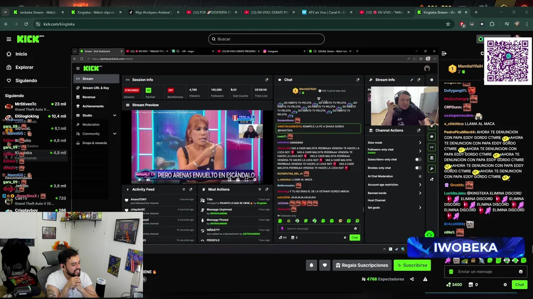The height and width of the screenshot is (299, 533).
Task: Go to Inicio in the Kick sidebar
Action: 21,54
